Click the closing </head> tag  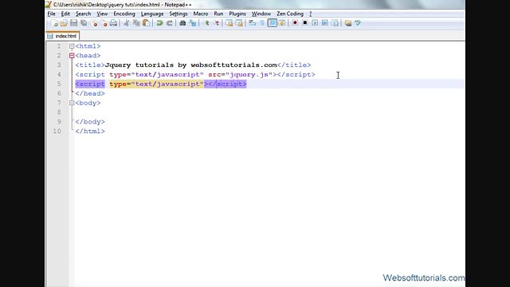90,93
